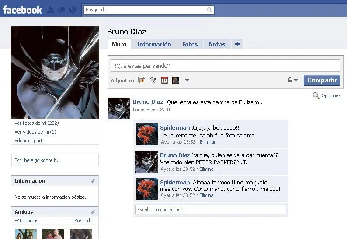Eliminar the Aiaaaa forrooo comment
This screenshot has width=347, height=239.
[x=207, y=195]
